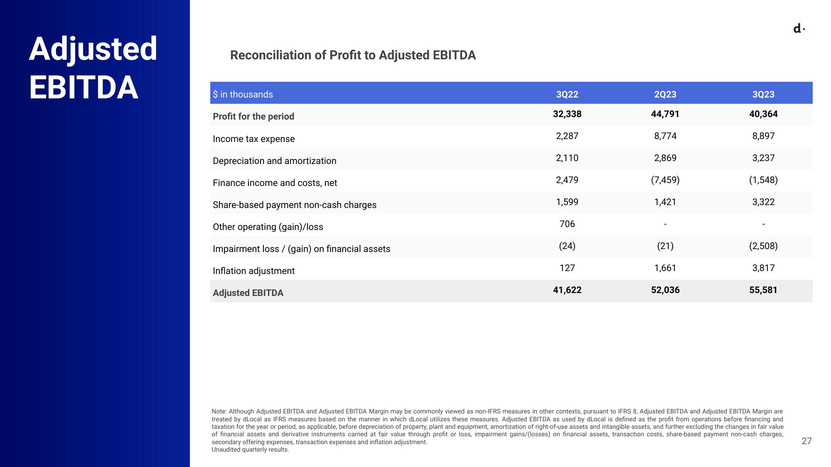Click depreciation value 2,110

point(567,158)
